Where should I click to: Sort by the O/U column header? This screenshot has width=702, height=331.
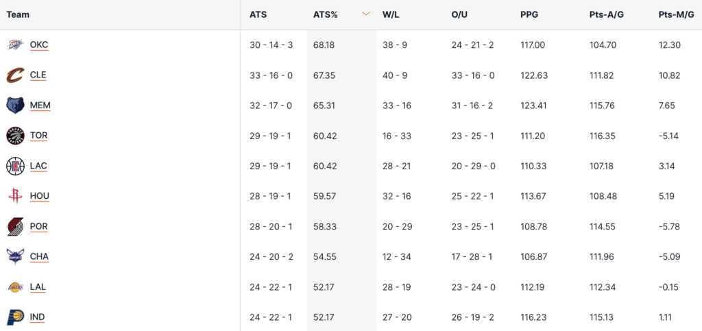[459, 14]
